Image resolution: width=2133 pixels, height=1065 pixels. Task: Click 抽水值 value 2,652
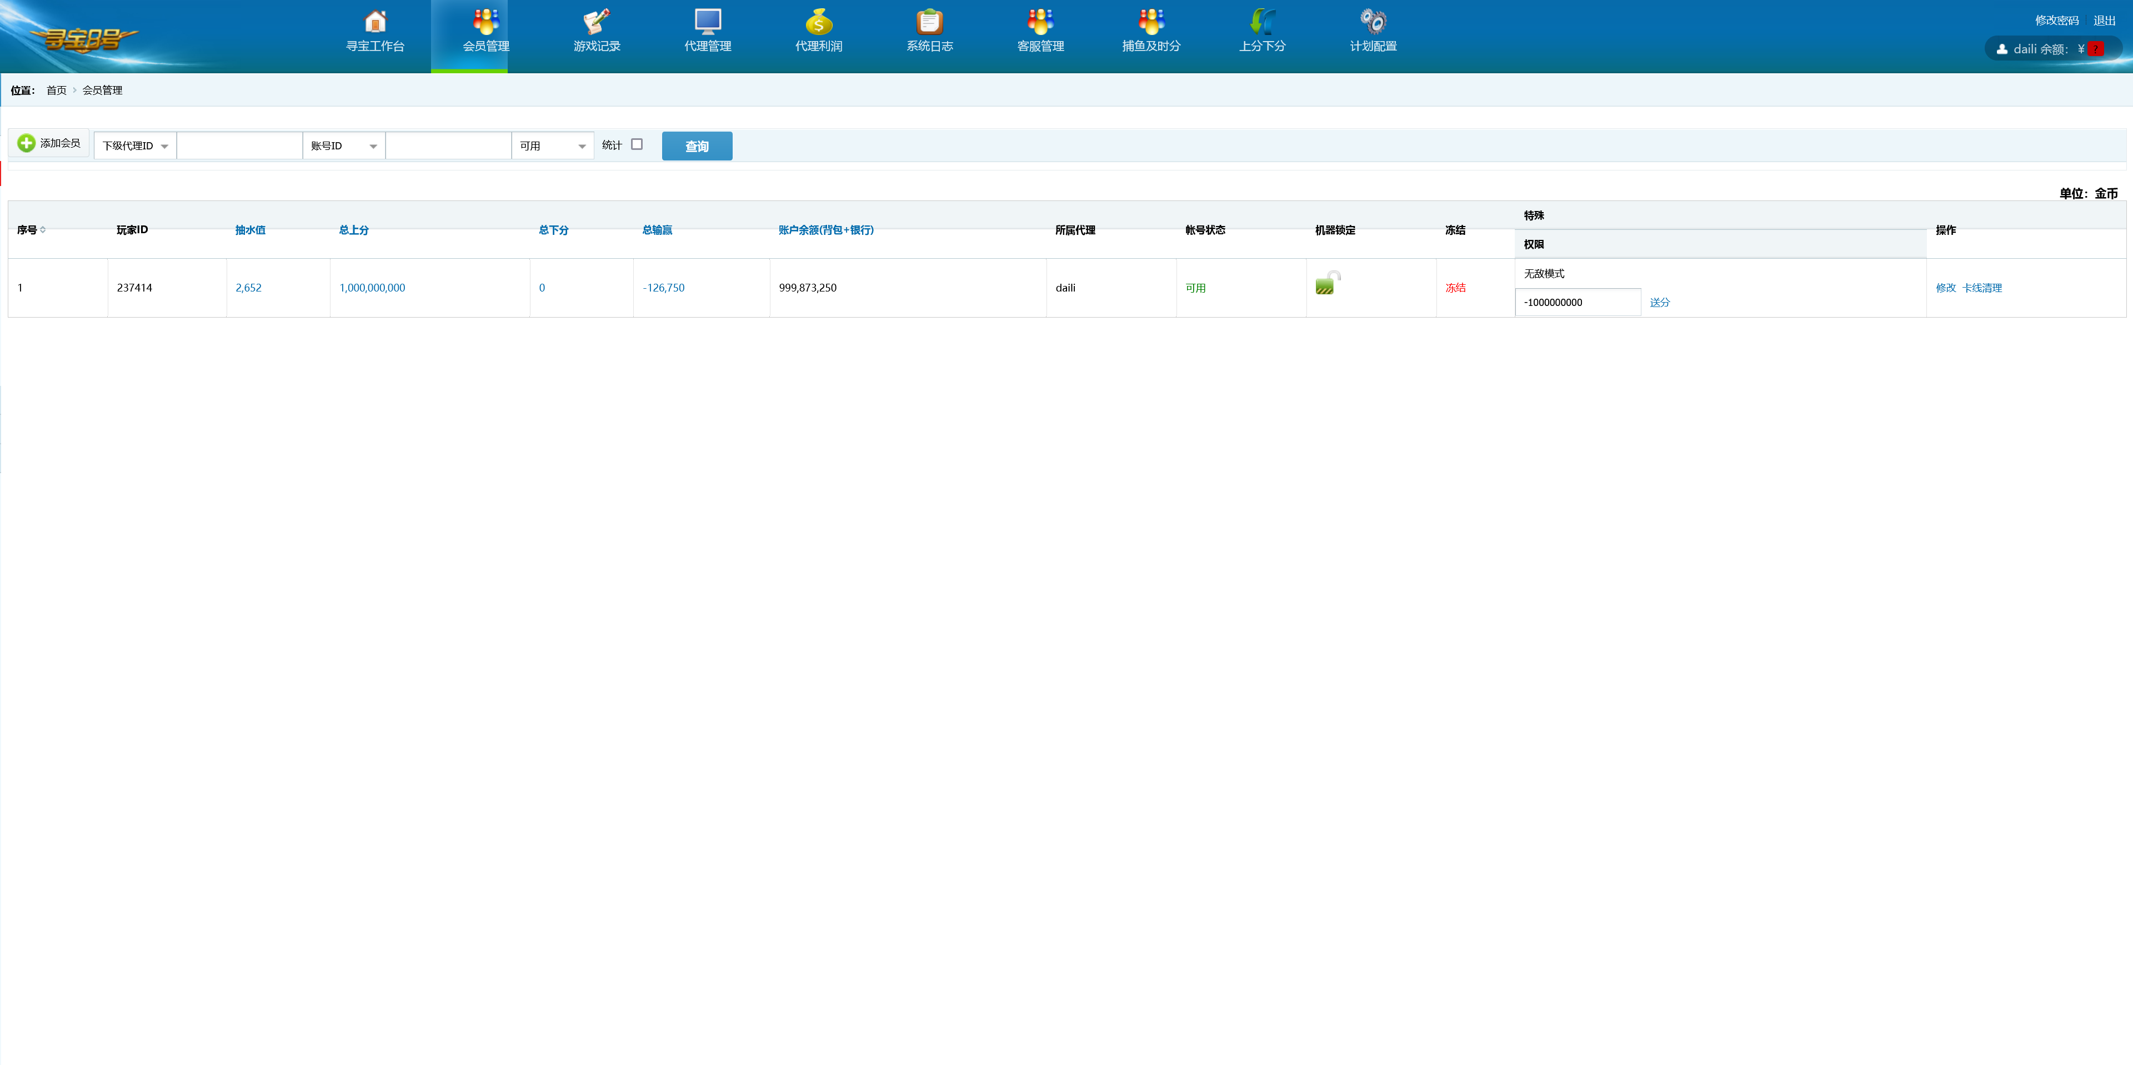pos(248,288)
